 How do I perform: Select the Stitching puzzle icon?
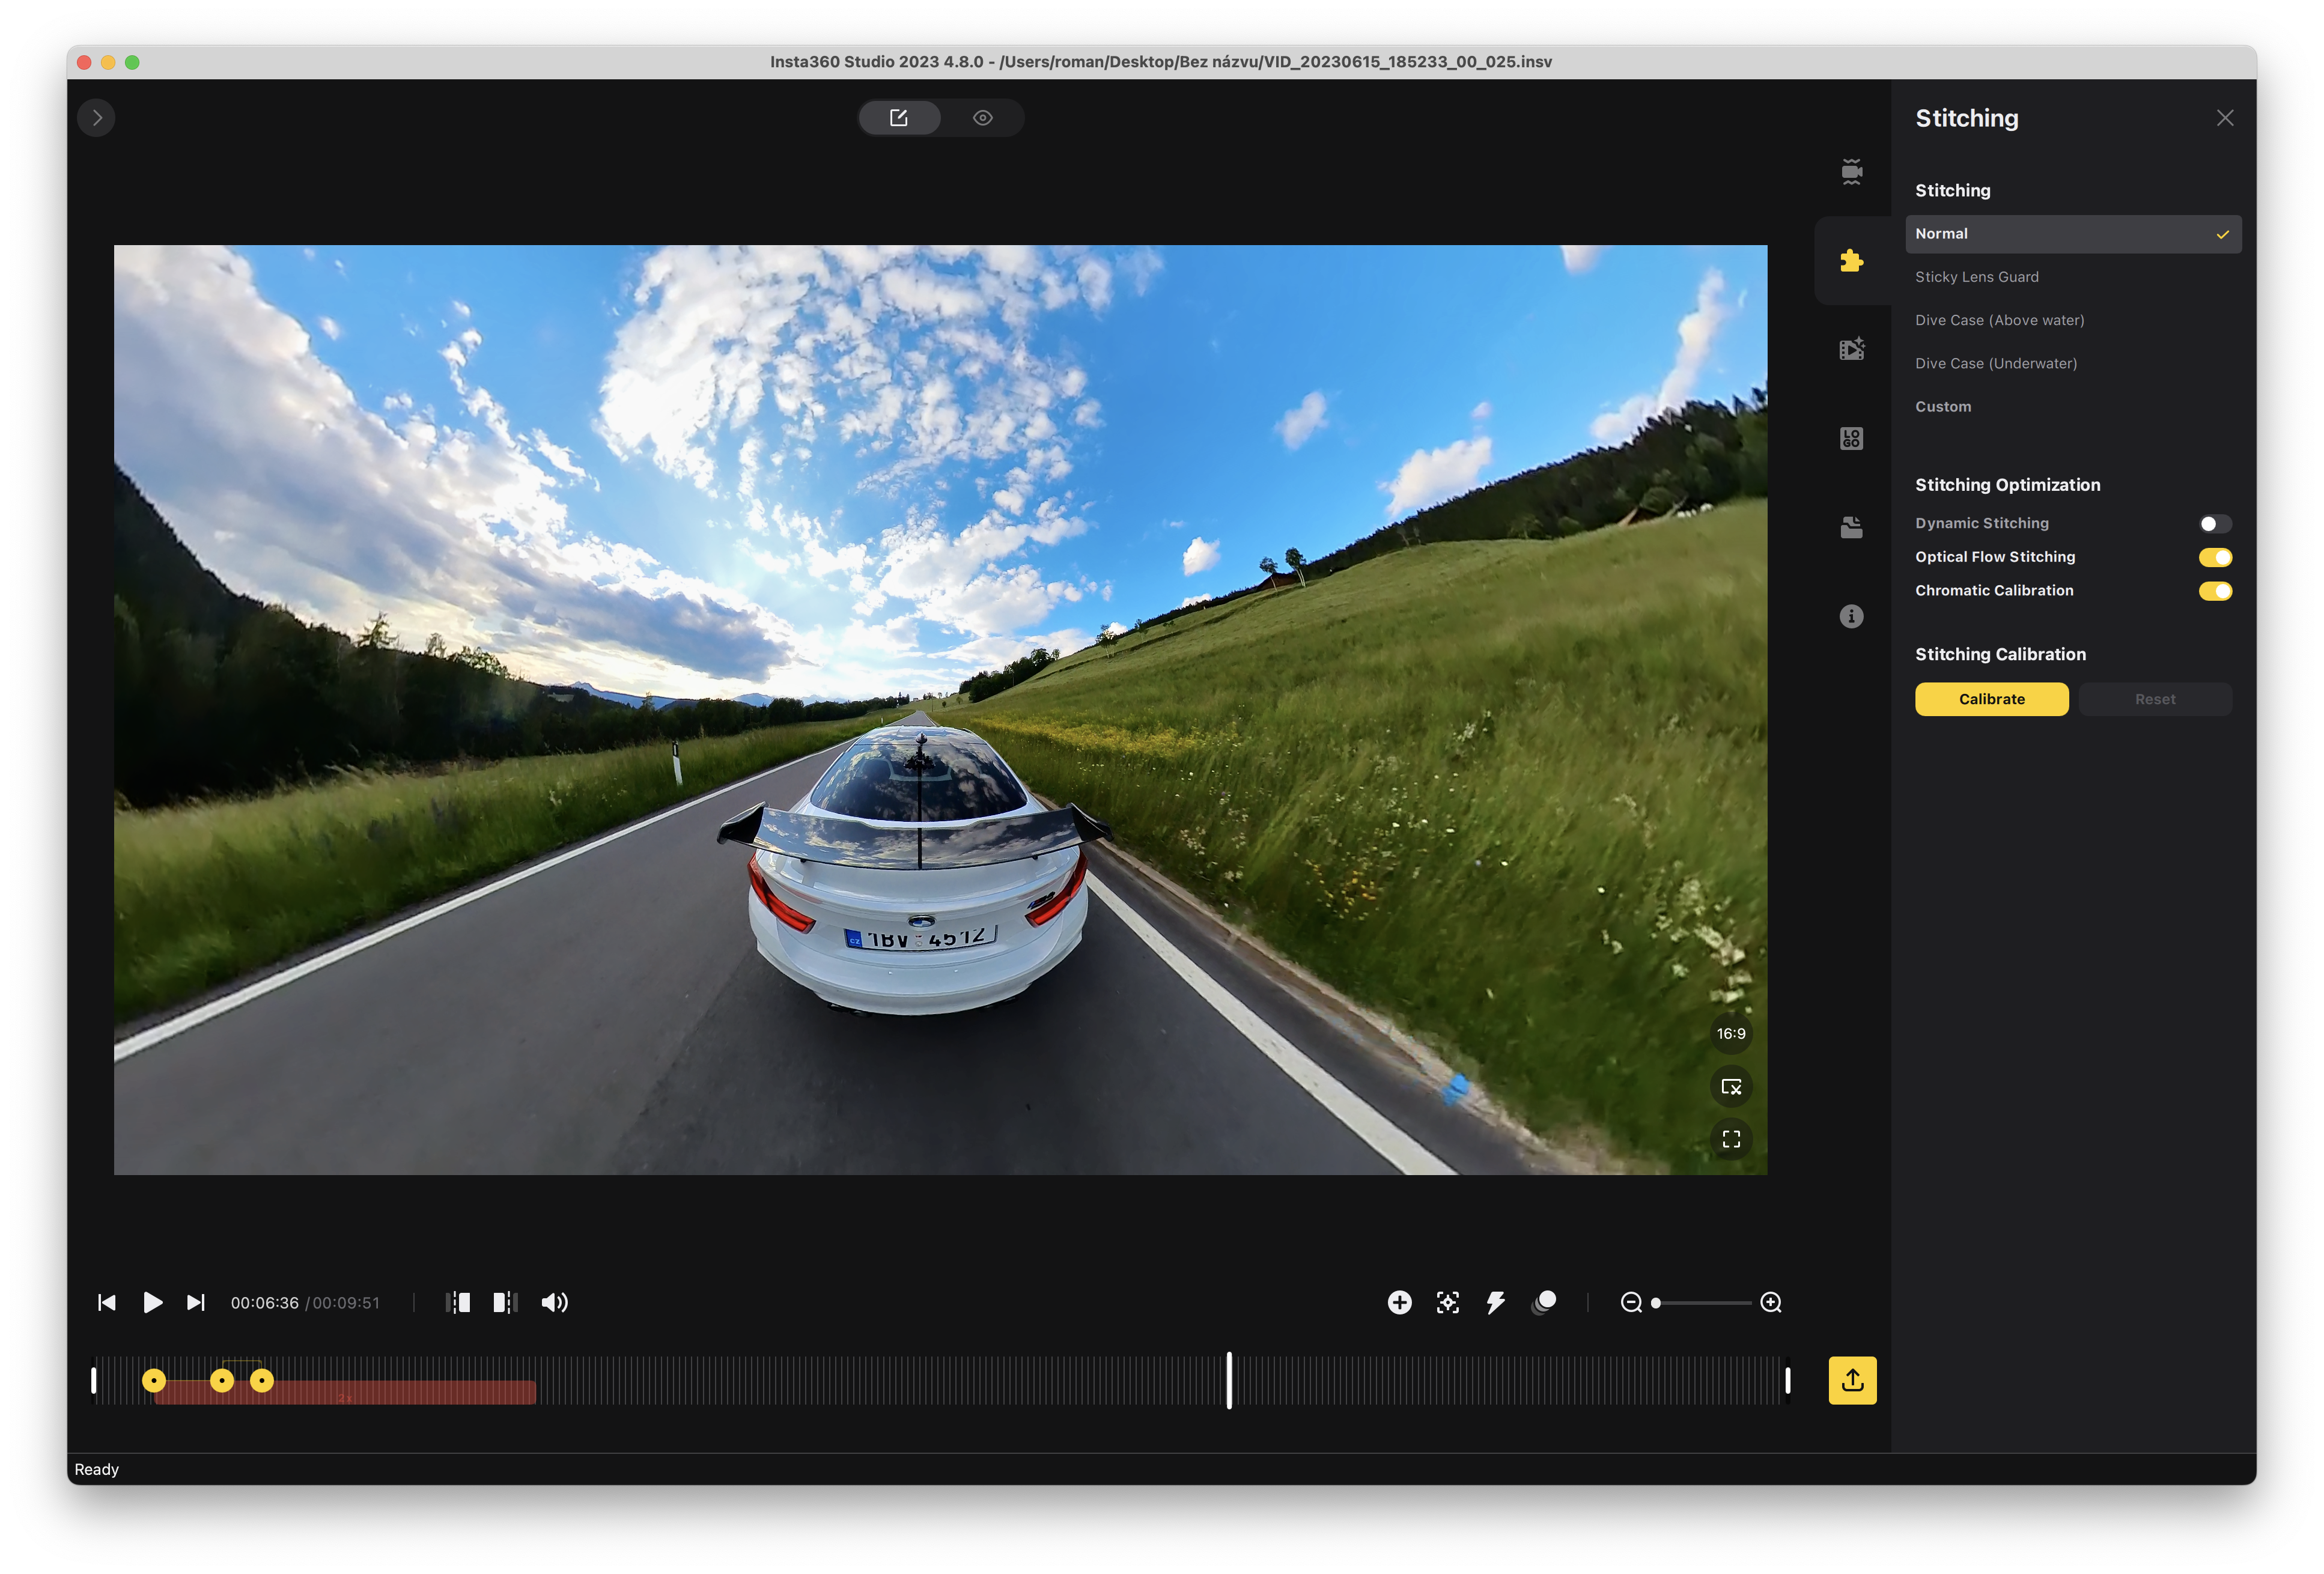pyautogui.click(x=1852, y=261)
